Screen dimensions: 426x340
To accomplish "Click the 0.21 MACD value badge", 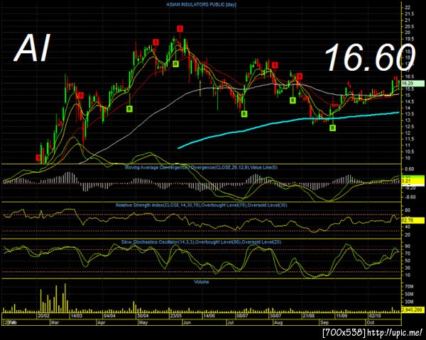I will (x=413, y=180).
